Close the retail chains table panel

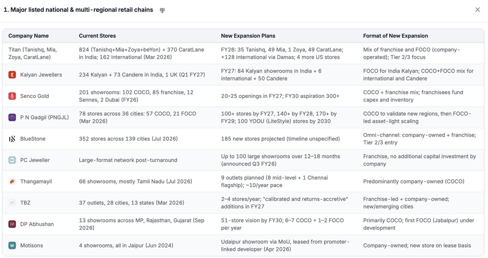[478, 10]
